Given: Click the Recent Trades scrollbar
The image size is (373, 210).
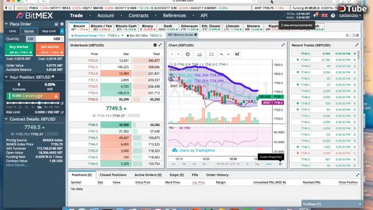Looking at the screenshot, I should pos(358,55).
